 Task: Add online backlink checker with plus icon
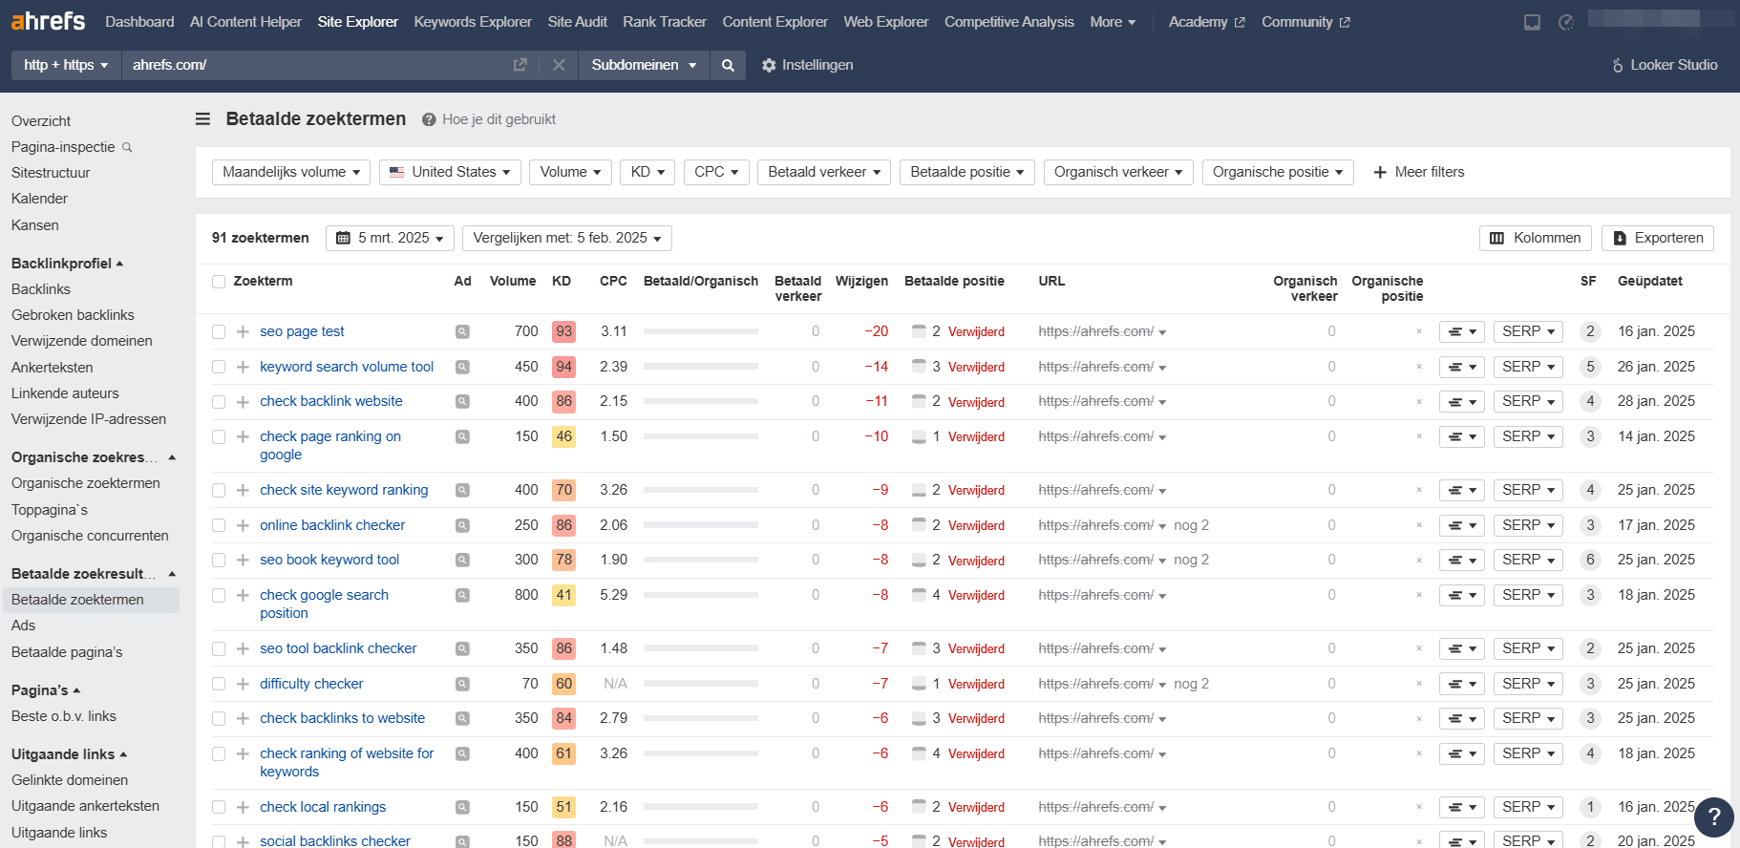(x=243, y=525)
